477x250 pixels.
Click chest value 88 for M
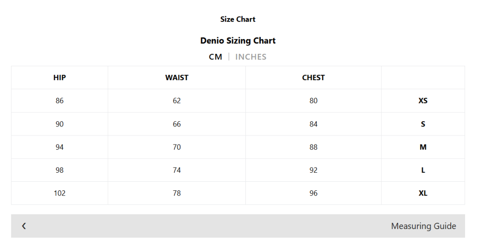[313, 147]
